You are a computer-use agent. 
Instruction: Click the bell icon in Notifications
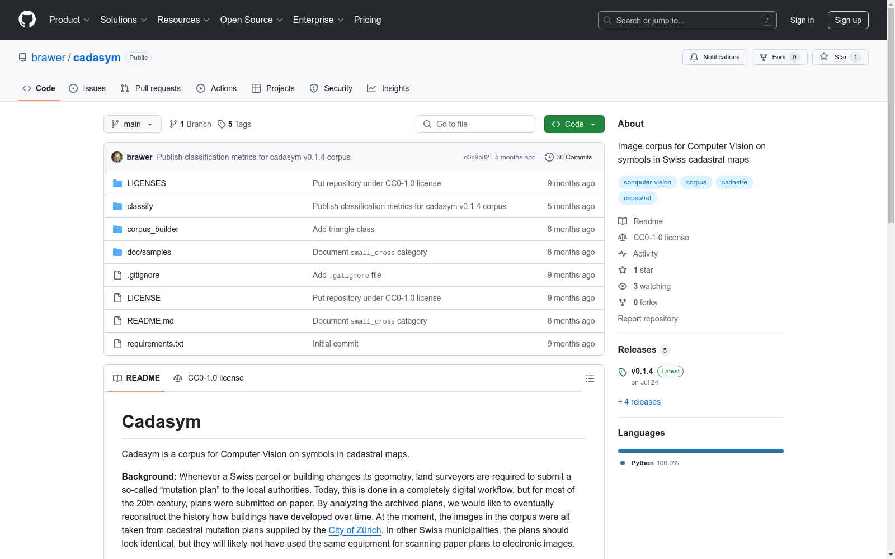694,57
